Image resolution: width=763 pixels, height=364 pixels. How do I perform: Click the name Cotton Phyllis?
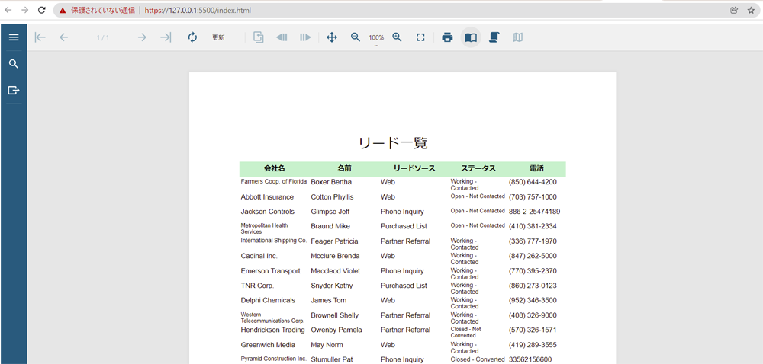333,197
